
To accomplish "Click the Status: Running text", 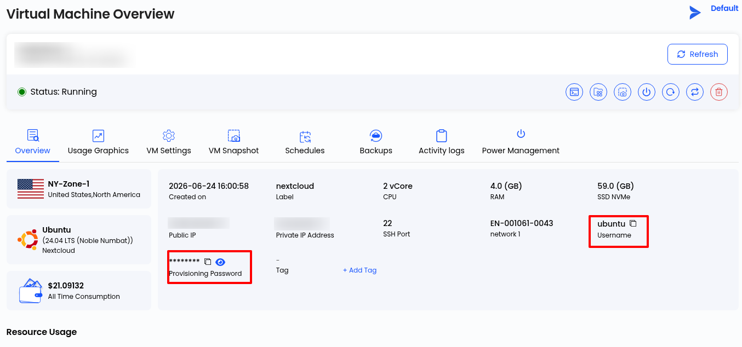I will pyautogui.click(x=64, y=92).
